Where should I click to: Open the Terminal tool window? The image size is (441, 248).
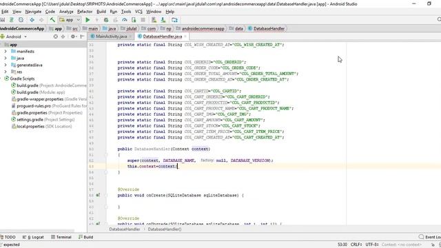click(61, 237)
